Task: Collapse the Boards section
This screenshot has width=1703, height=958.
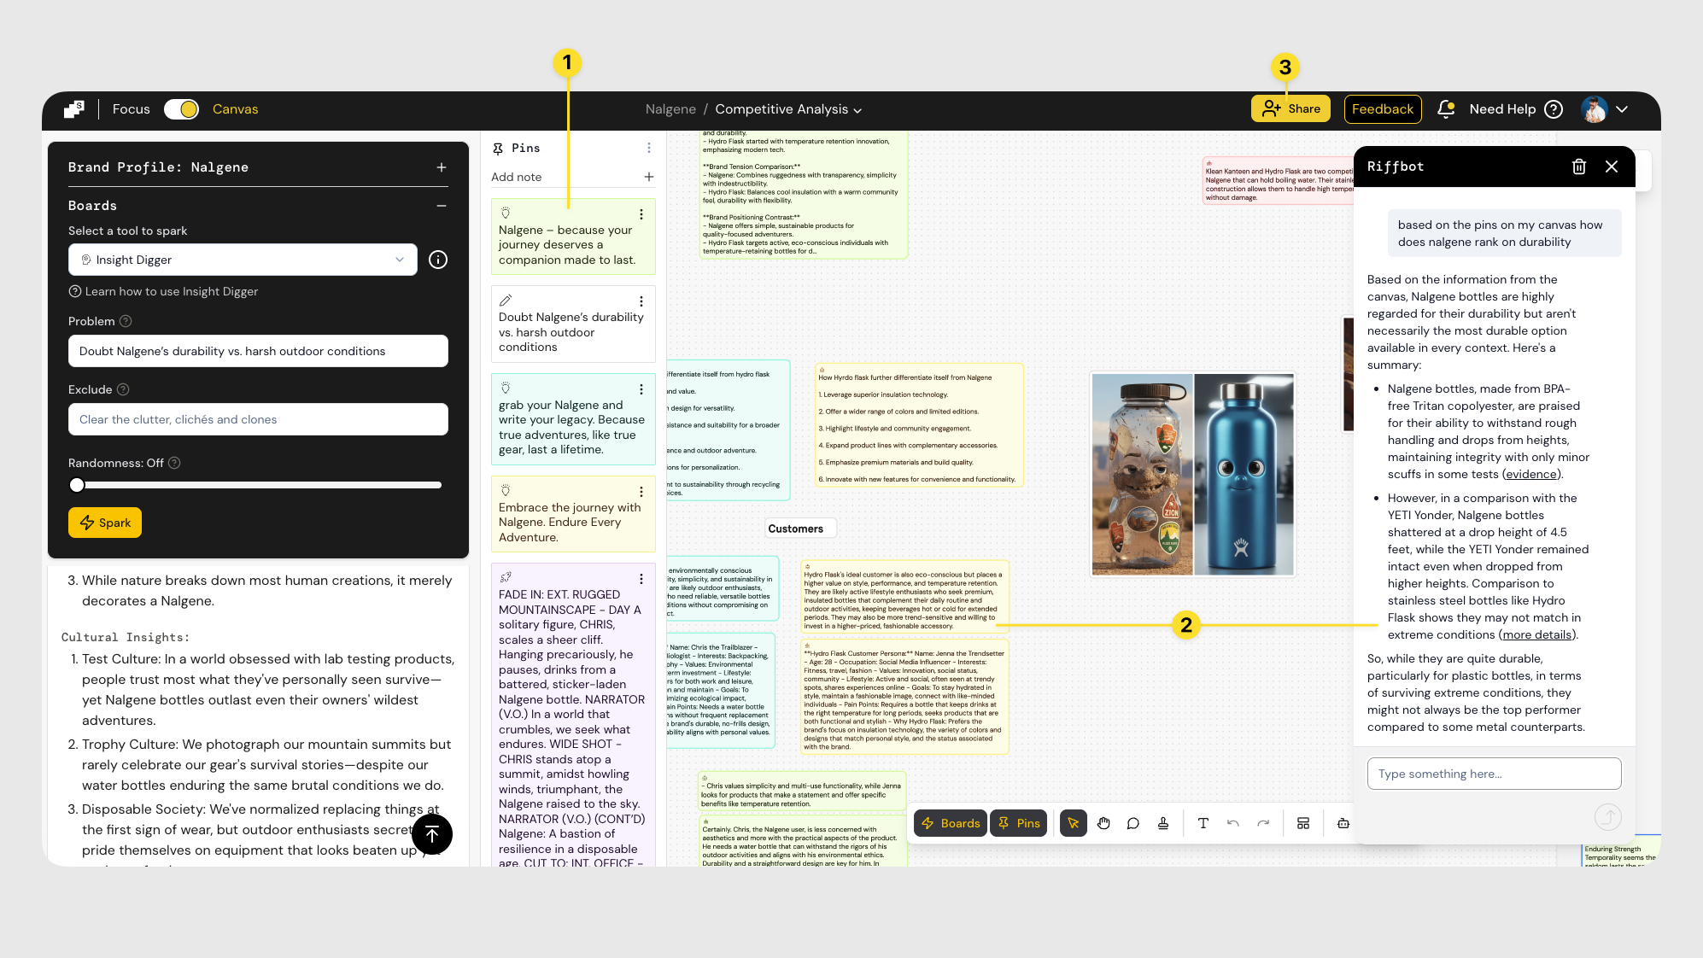Action: tap(442, 206)
